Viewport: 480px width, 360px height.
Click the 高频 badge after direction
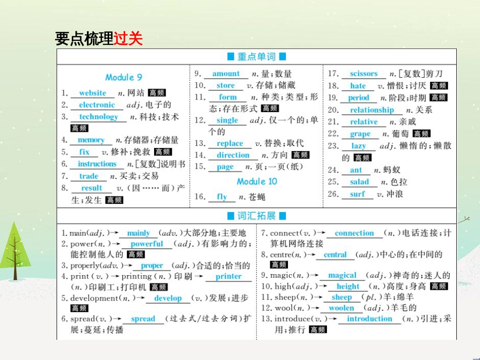click(301, 155)
